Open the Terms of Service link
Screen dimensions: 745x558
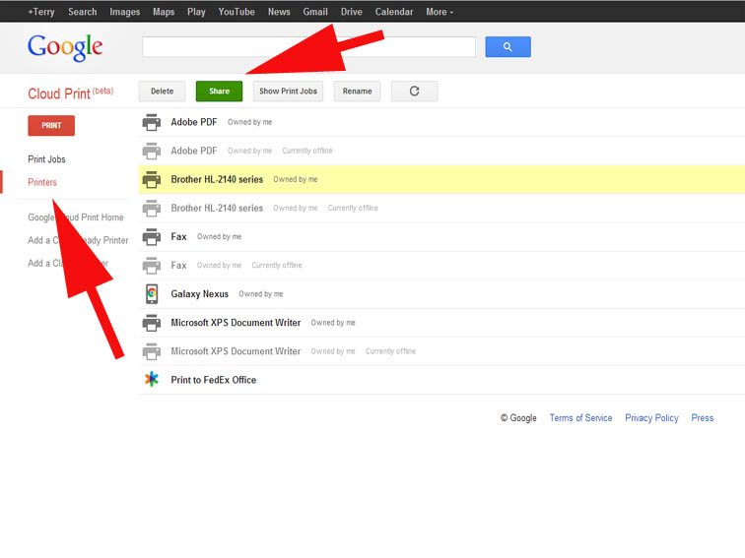pos(580,418)
